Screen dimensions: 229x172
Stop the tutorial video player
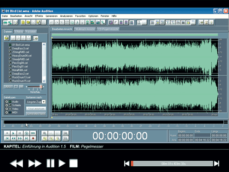tap(74, 163)
